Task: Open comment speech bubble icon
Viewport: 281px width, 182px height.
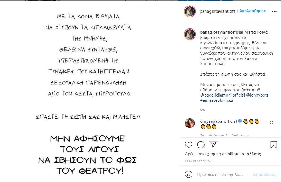Action: click(201, 144)
